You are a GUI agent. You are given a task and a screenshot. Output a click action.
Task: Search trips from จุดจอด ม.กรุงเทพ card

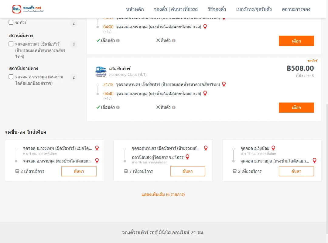click(79, 171)
